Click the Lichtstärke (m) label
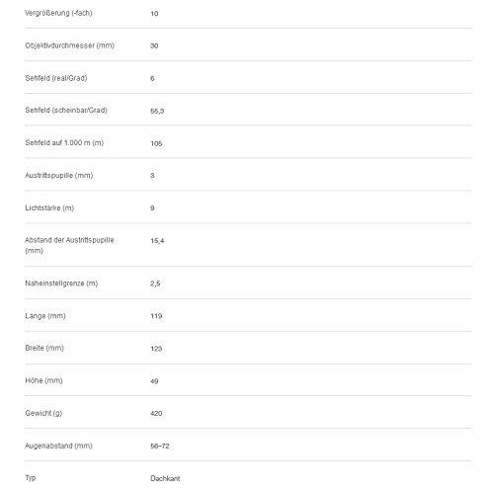 [49, 208]
